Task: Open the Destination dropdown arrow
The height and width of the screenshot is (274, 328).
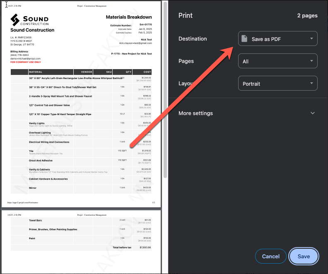Action: click(x=311, y=39)
